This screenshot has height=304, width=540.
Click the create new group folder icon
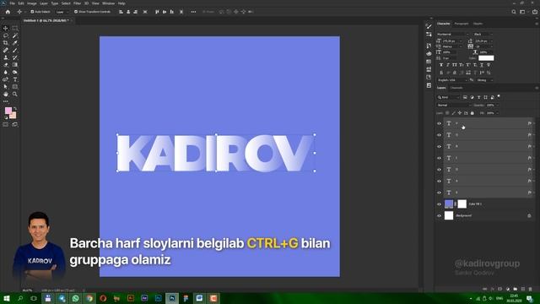tap(516, 289)
